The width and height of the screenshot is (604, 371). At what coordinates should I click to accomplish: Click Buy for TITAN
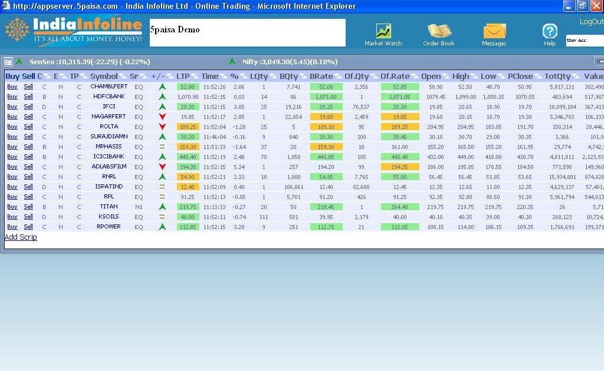tap(12, 207)
